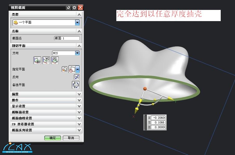The image size is (235, 155).
Task: Click the section name input field
Action: tap(67, 38)
